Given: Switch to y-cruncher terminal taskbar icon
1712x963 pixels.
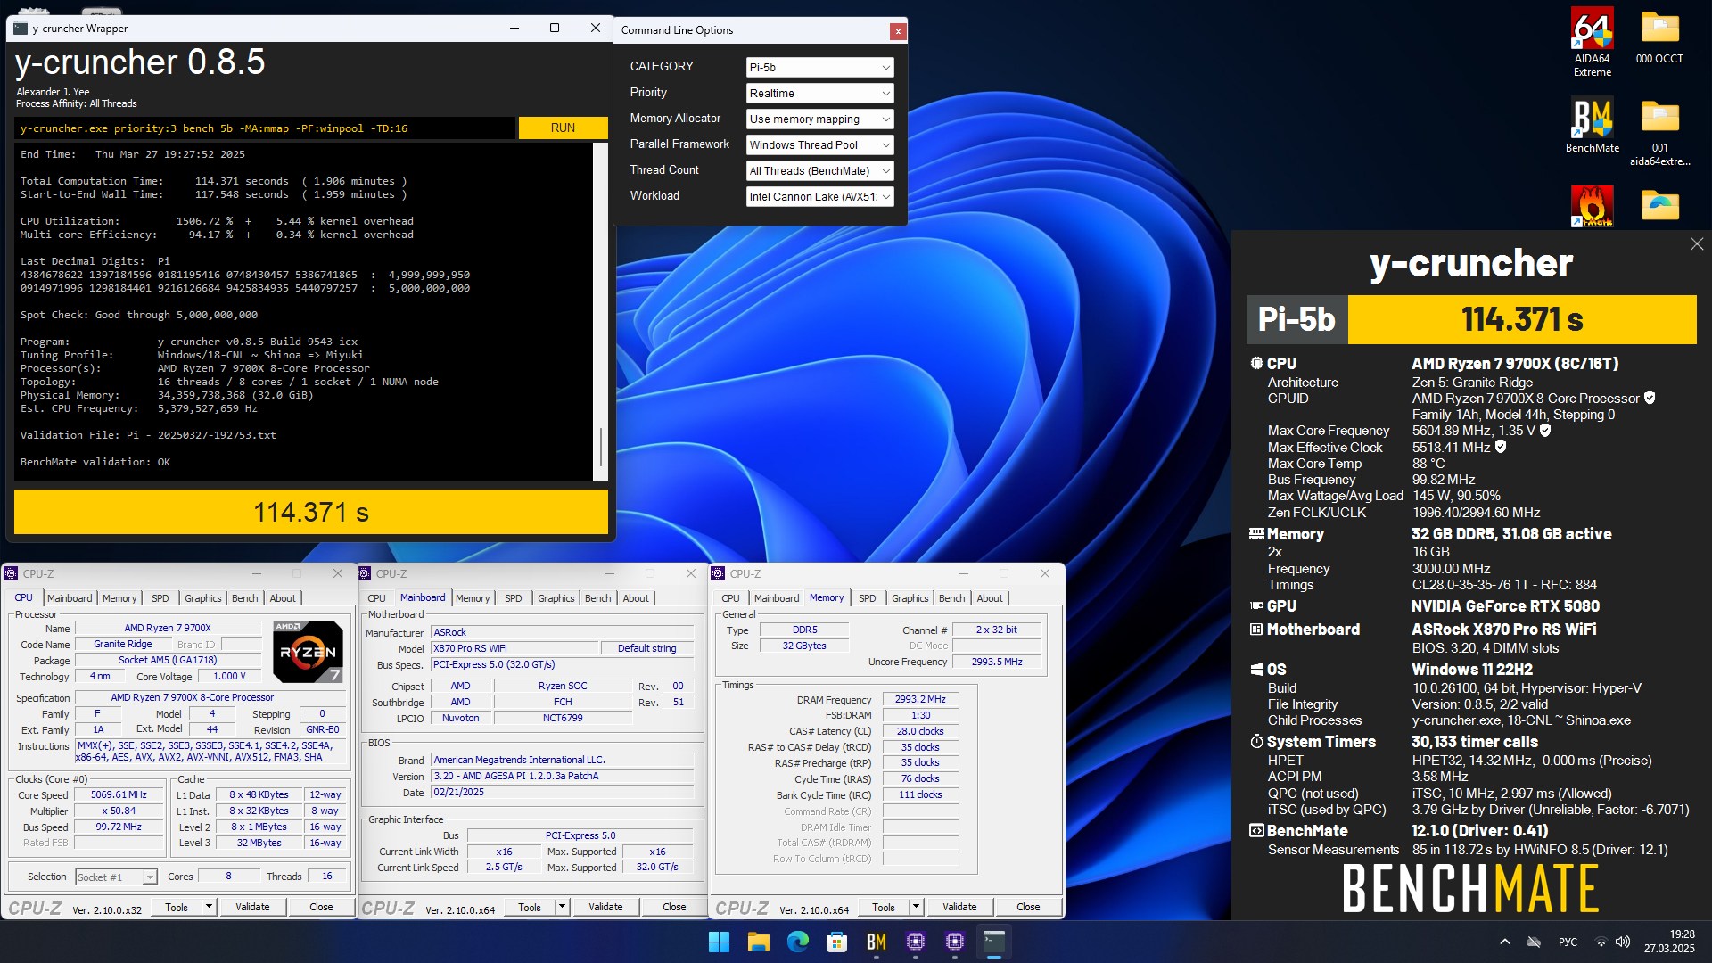Looking at the screenshot, I should click(x=993, y=942).
